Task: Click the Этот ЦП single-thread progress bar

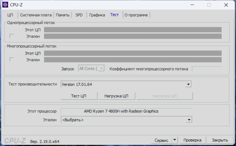Action: pos(132,30)
